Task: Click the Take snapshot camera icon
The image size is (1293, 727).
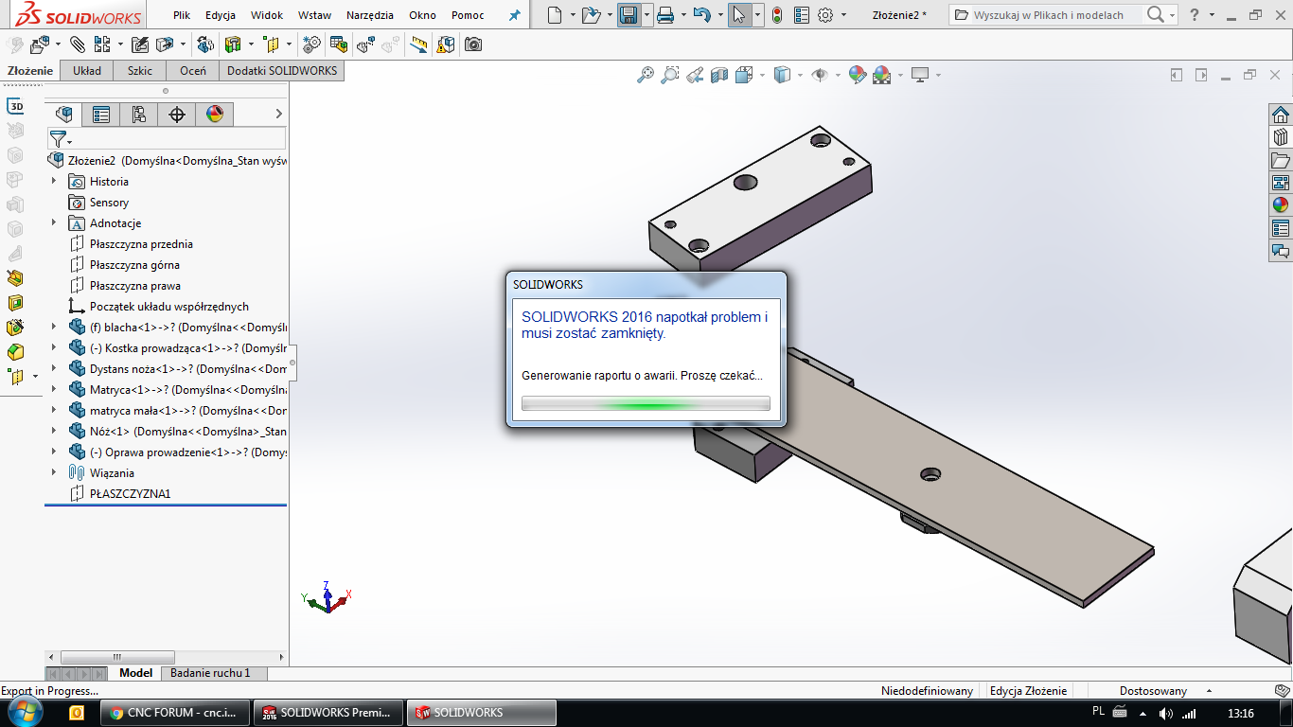Action: [x=473, y=44]
